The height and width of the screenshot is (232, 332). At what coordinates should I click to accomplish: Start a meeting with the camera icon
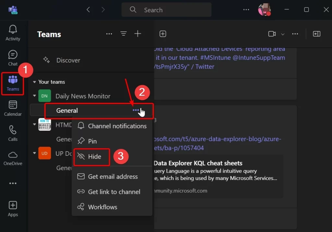click(272, 34)
